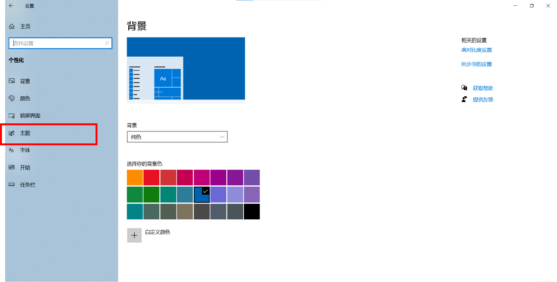The image size is (557, 282).
Task: Open the 高对比度设置 link
Action: (x=476, y=50)
